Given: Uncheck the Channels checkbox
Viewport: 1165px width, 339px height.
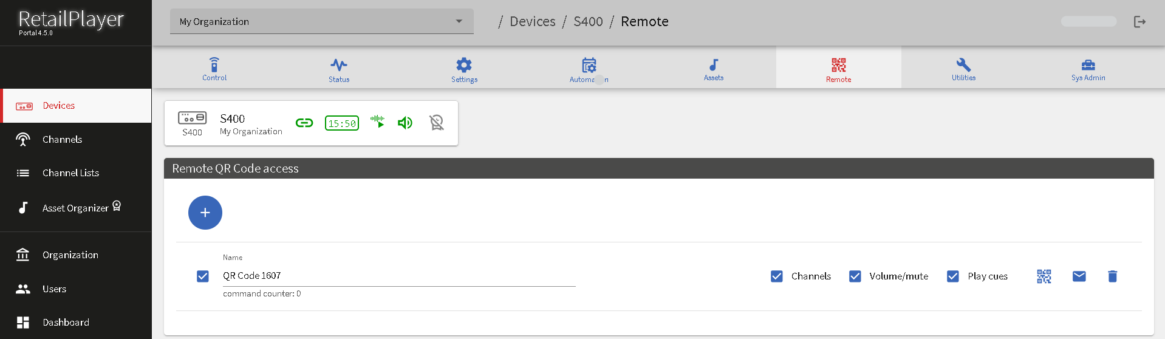Looking at the screenshot, I should coord(776,276).
